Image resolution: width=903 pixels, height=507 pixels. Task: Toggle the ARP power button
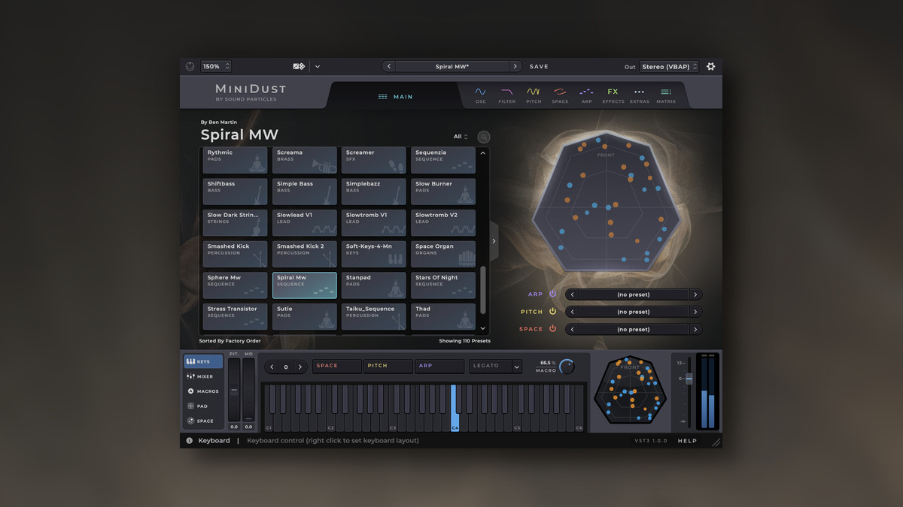tap(552, 294)
